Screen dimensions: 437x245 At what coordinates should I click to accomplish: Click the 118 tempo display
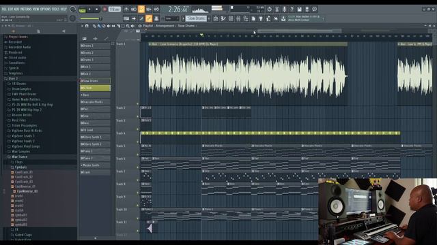(115, 9)
